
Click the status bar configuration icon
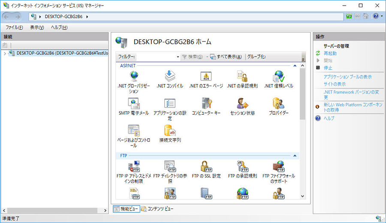[379, 218]
